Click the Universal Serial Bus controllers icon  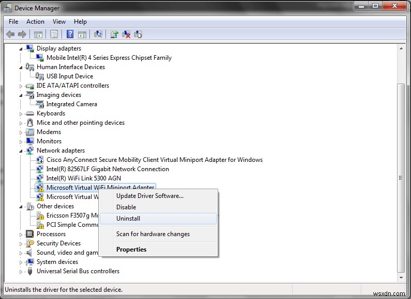[30, 271]
